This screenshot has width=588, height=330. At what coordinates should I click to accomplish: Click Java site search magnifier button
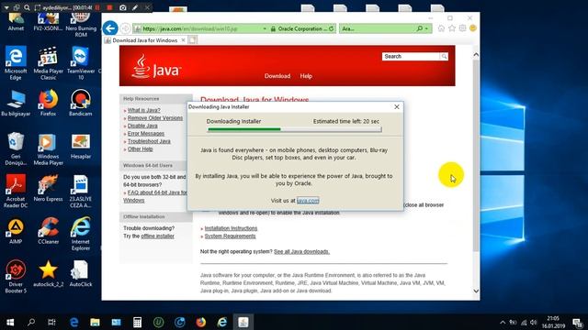(444, 57)
